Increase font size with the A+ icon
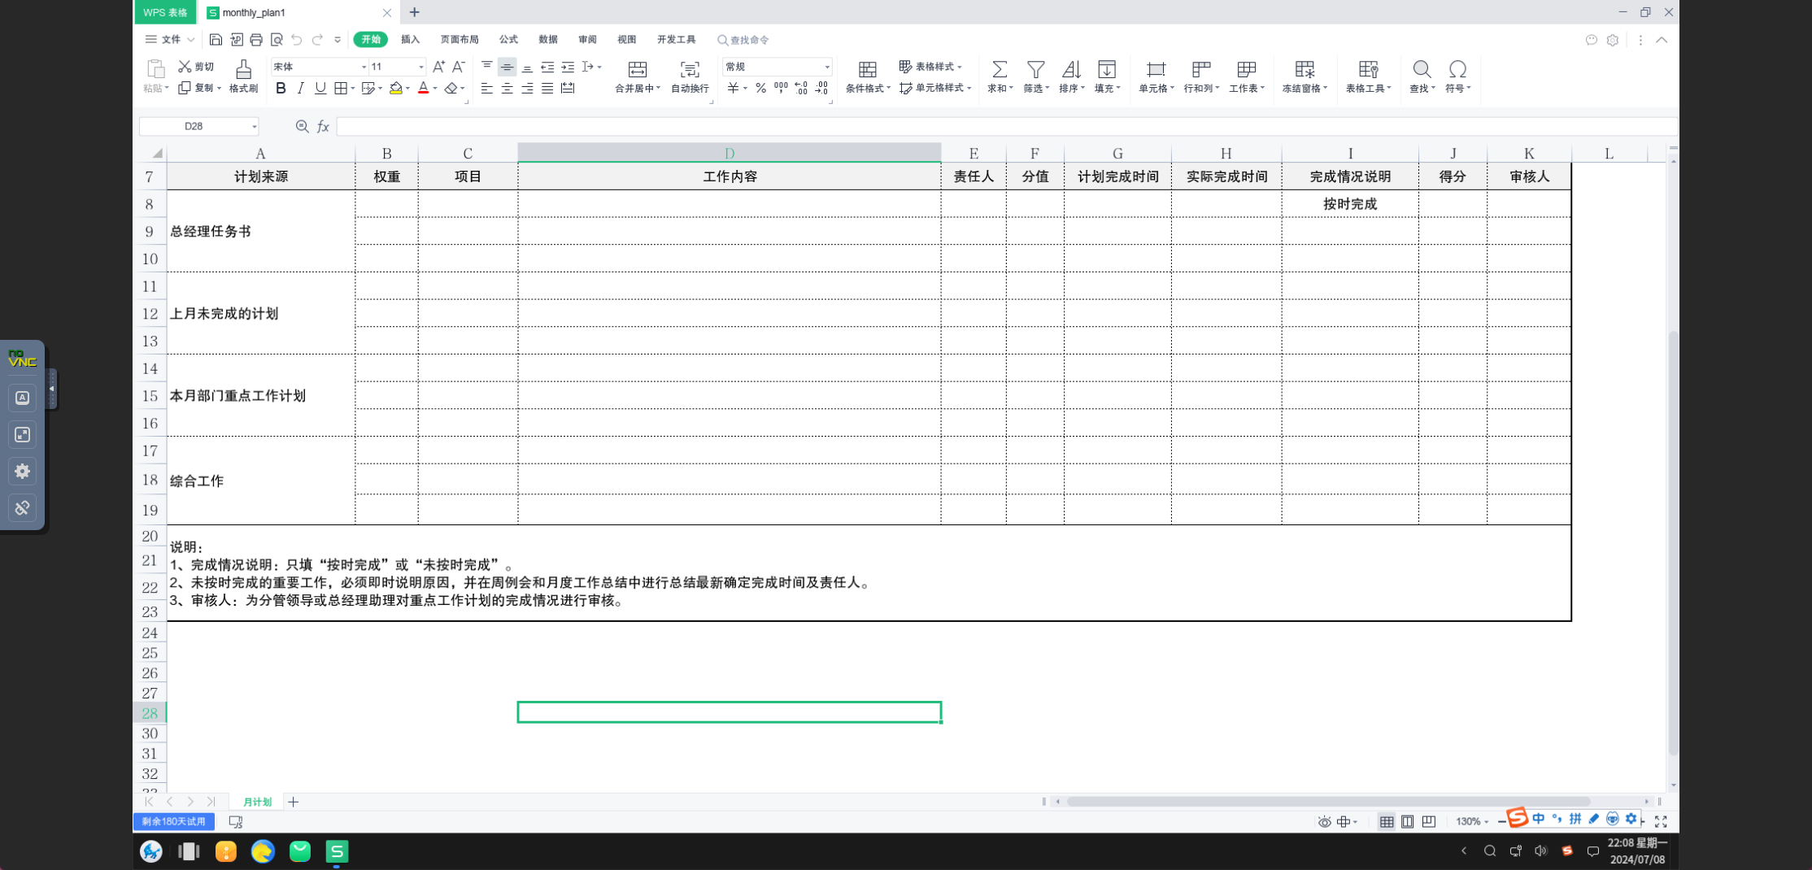Image resolution: width=1812 pixels, height=870 pixels. pos(438,67)
